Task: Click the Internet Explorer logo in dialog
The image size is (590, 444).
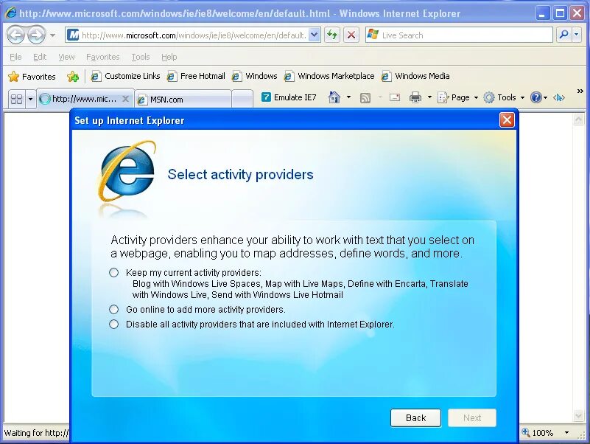Action: click(127, 172)
